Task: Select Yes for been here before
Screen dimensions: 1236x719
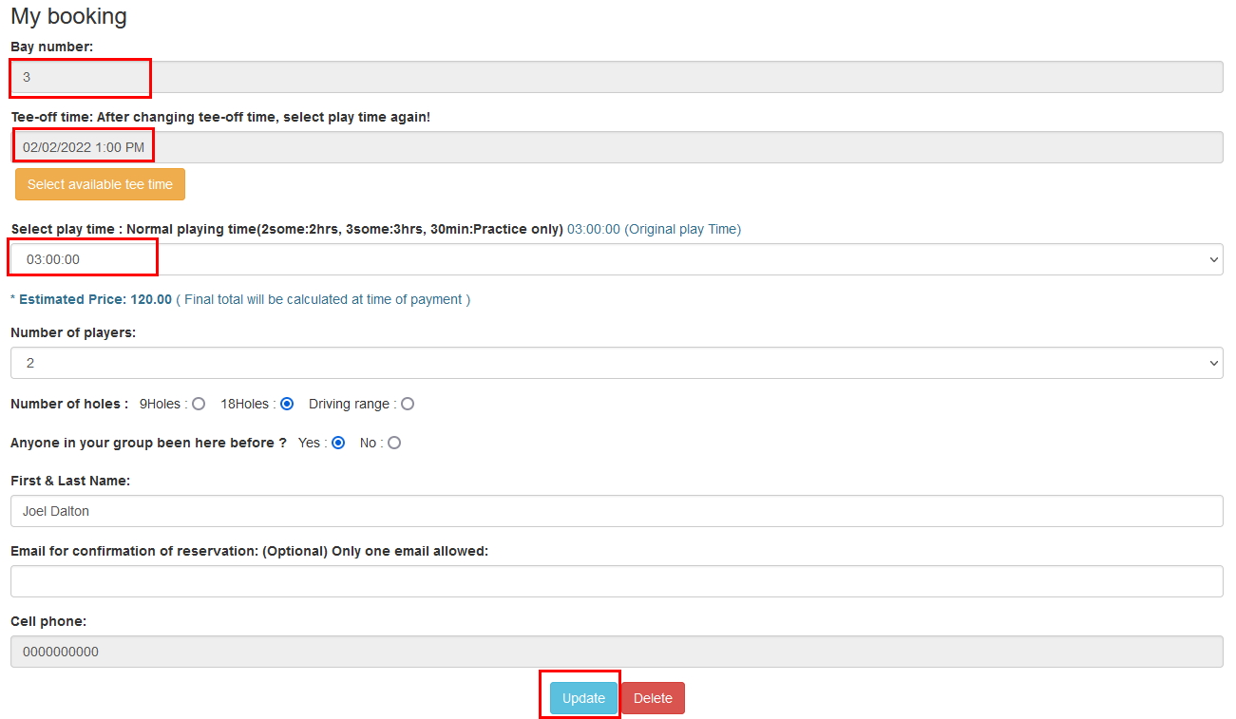Action: click(x=338, y=443)
